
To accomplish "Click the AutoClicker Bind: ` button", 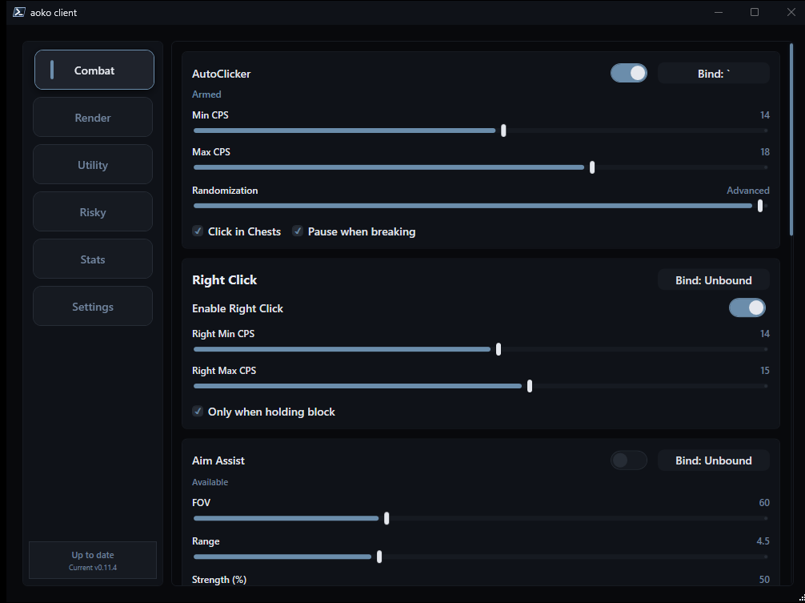I will point(713,74).
